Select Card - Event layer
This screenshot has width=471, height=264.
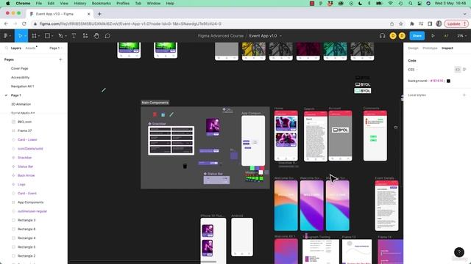point(27,194)
